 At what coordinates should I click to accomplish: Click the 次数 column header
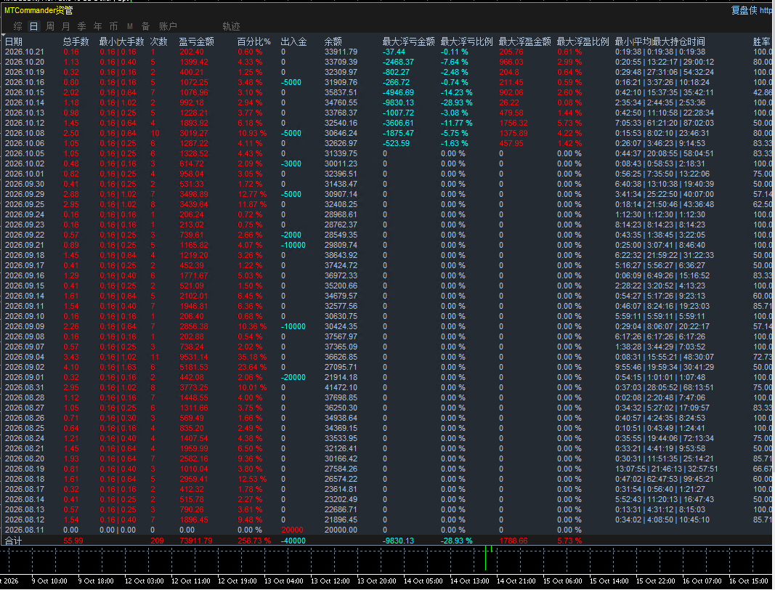[158, 41]
